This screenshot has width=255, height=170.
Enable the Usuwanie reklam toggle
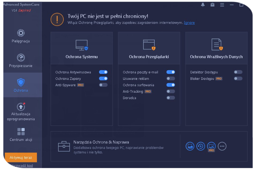171,79
